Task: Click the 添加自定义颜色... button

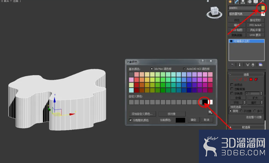Action: (x=142, y=114)
